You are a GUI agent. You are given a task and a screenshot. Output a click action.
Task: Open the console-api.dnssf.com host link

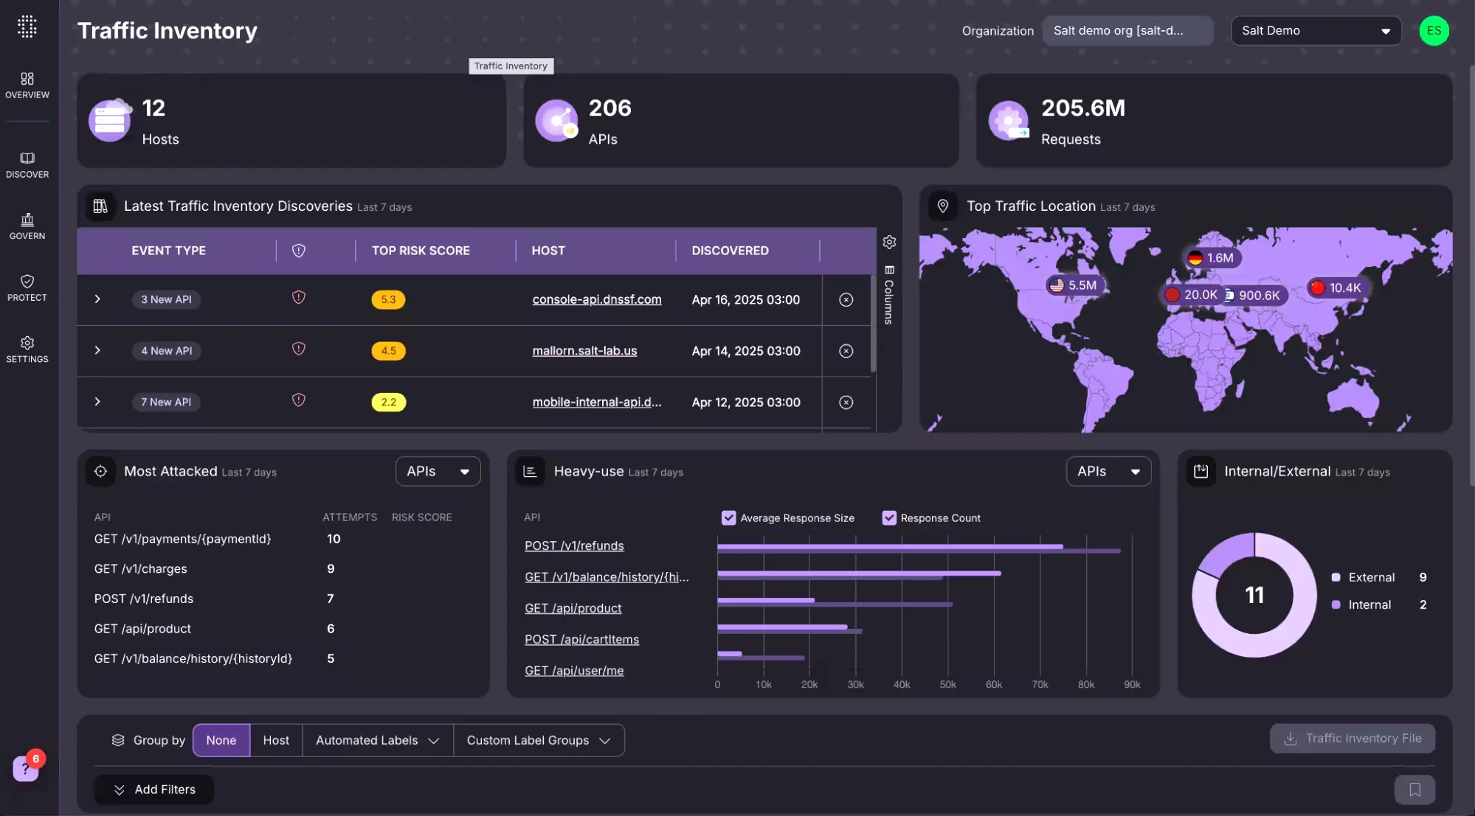pyautogui.click(x=597, y=299)
